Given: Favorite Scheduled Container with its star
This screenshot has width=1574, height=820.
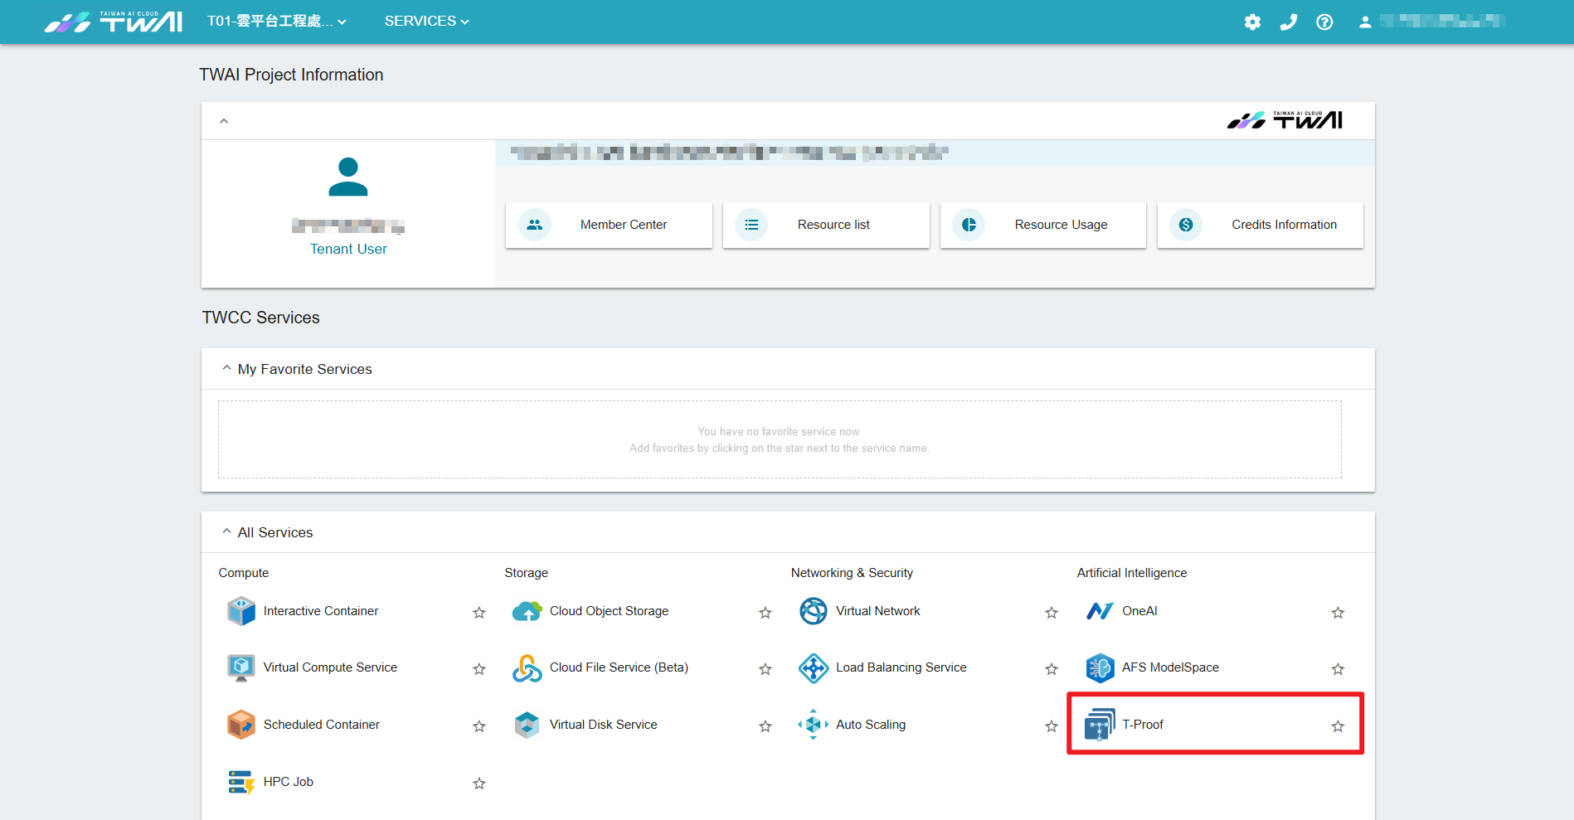Looking at the screenshot, I should coord(479,726).
